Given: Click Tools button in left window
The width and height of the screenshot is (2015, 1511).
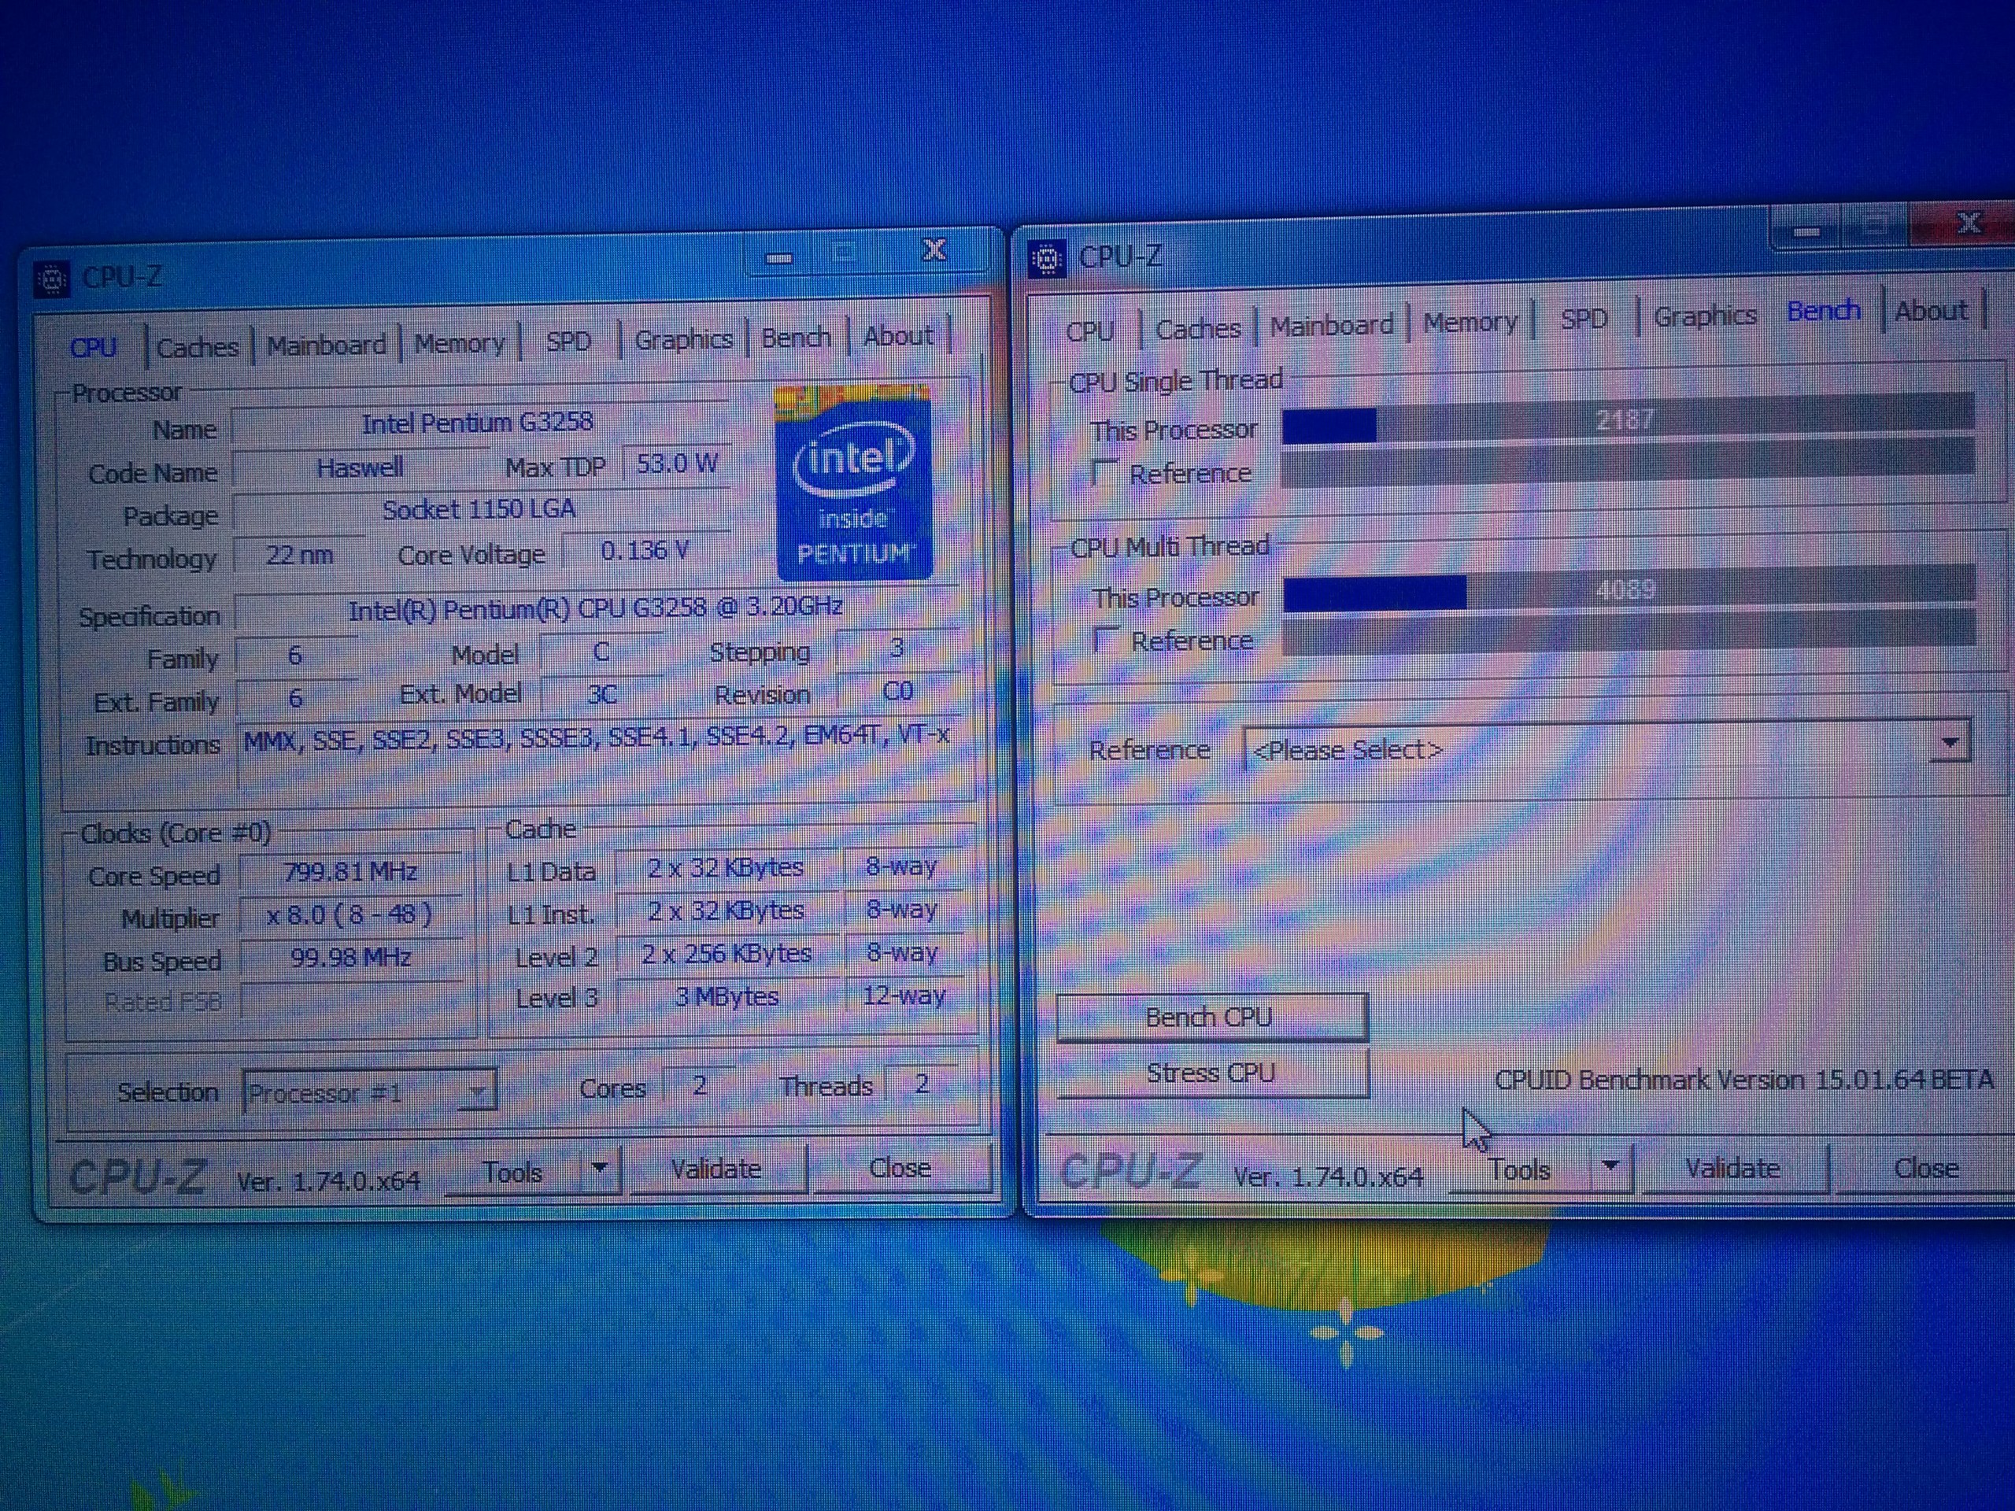Looking at the screenshot, I should click(x=513, y=1171).
